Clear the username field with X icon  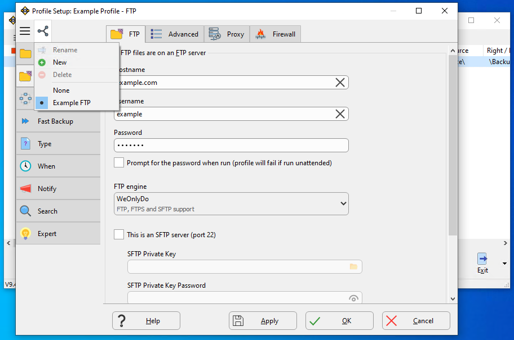tap(340, 114)
